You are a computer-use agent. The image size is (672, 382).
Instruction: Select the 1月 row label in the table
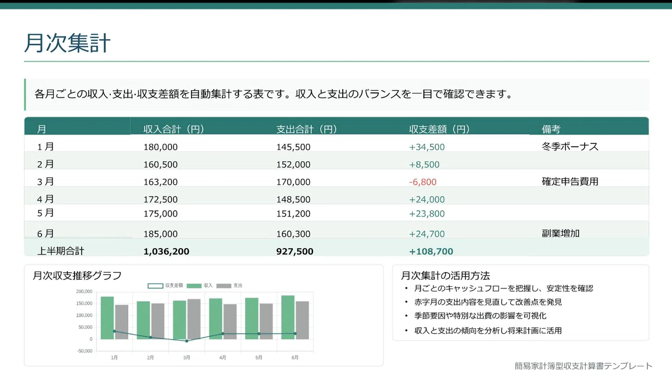45,147
